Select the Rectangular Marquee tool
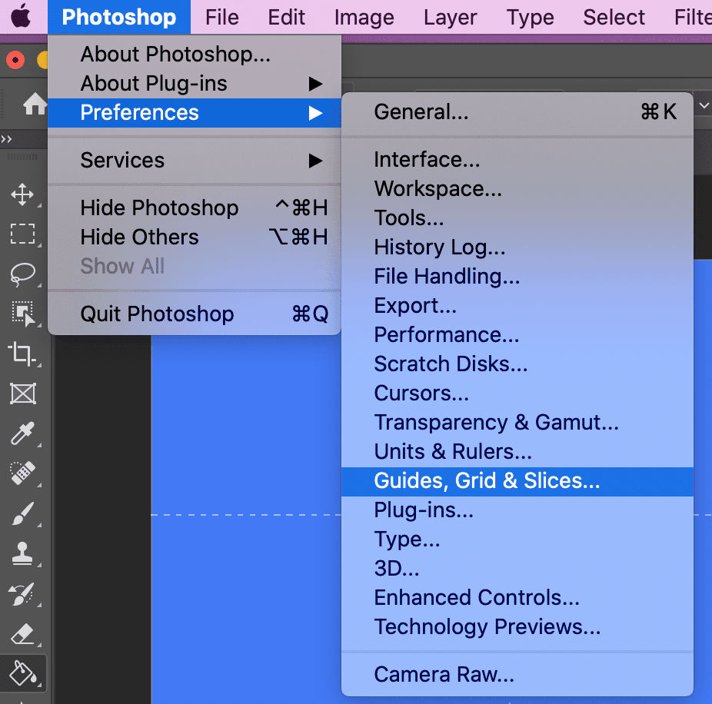 (24, 234)
